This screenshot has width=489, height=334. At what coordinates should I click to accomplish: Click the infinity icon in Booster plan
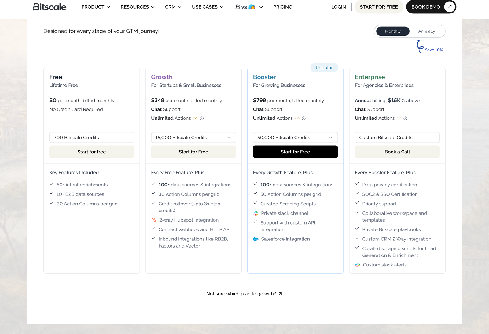click(x=297, y=119)
